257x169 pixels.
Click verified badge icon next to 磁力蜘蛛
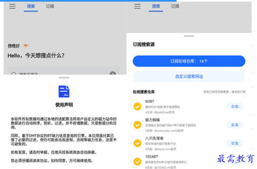137,125
